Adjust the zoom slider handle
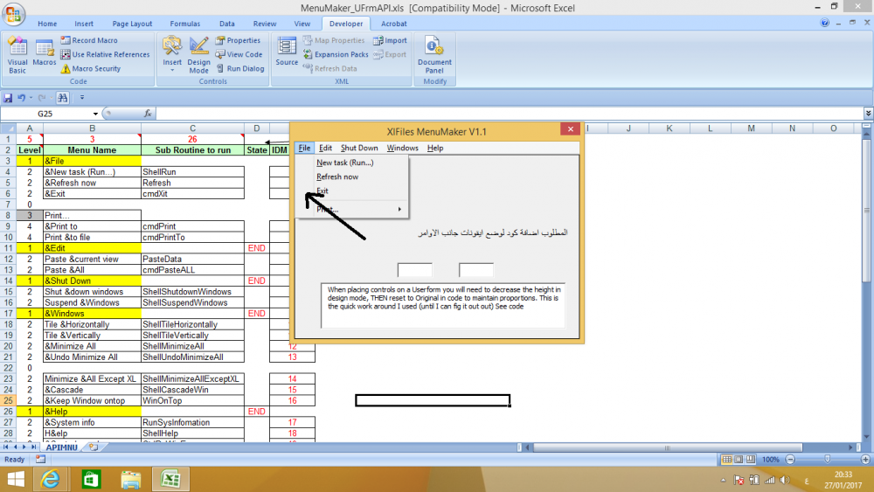 click(x=827, y=459)
